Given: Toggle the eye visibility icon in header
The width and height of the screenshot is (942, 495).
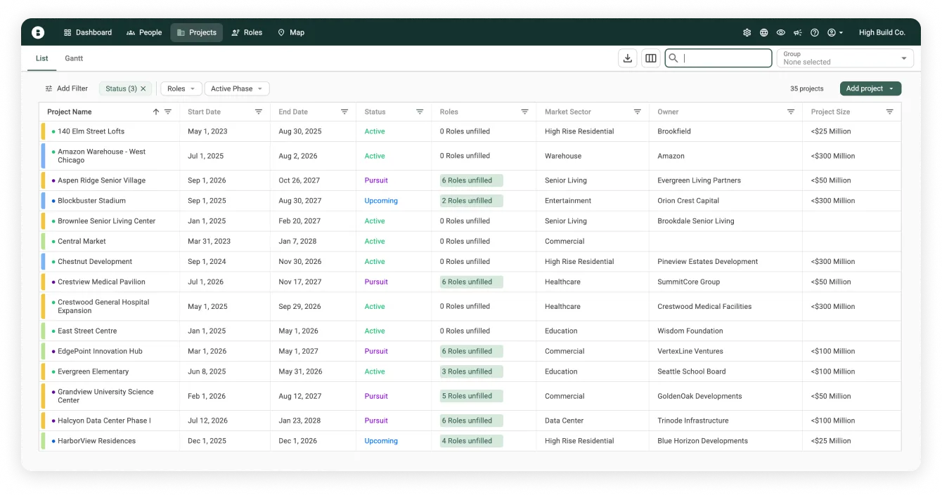Looking at the screenshot, I should 781,33.
